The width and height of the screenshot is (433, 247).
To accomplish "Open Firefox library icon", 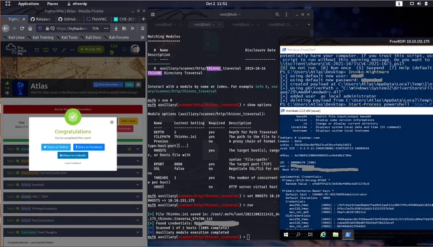I will (x=124, y=28).
